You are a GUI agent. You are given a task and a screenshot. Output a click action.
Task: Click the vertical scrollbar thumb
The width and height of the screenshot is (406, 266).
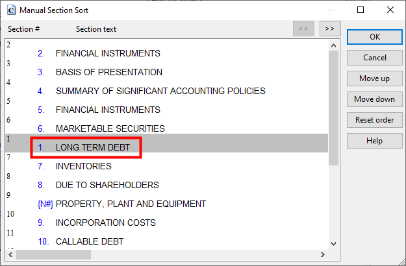pos(333,108)
